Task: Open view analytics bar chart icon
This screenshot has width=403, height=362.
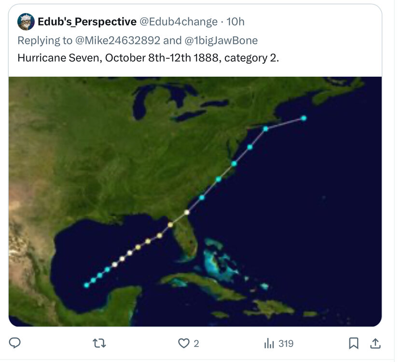Action: tap(269, 344)
